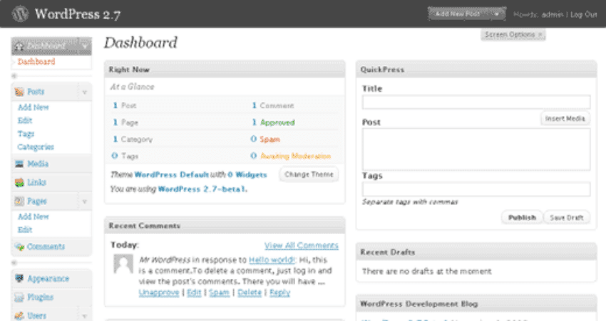The width and height of the screenshot is (606, 321).
Task: Open the Dashboard submenu link
Action: [36, 62]
